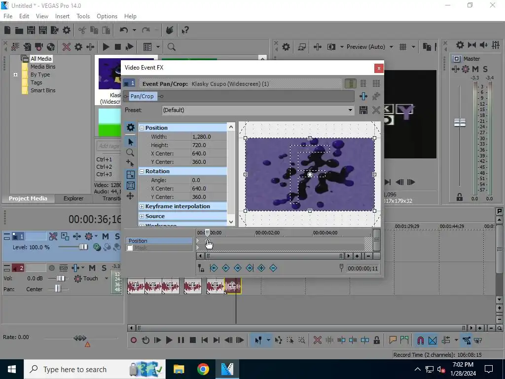Click the audio track Pan slider
The width and height of the screenshot is (505, 379).
(58, 289)
